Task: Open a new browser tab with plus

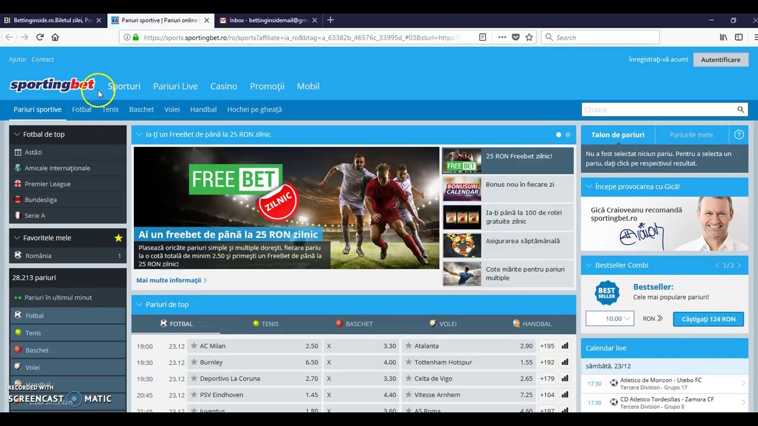Action: click(330, 20)
